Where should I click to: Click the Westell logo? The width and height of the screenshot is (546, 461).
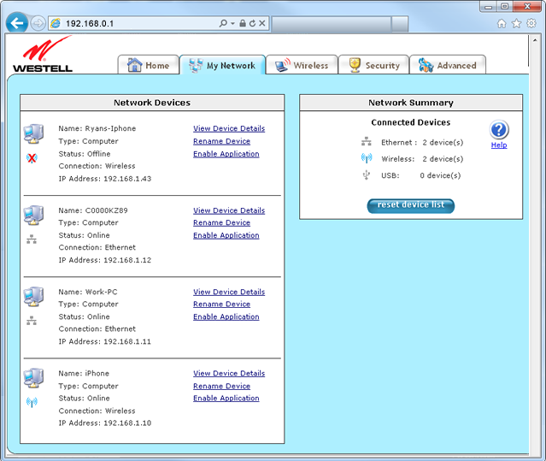tap(43, 54)
